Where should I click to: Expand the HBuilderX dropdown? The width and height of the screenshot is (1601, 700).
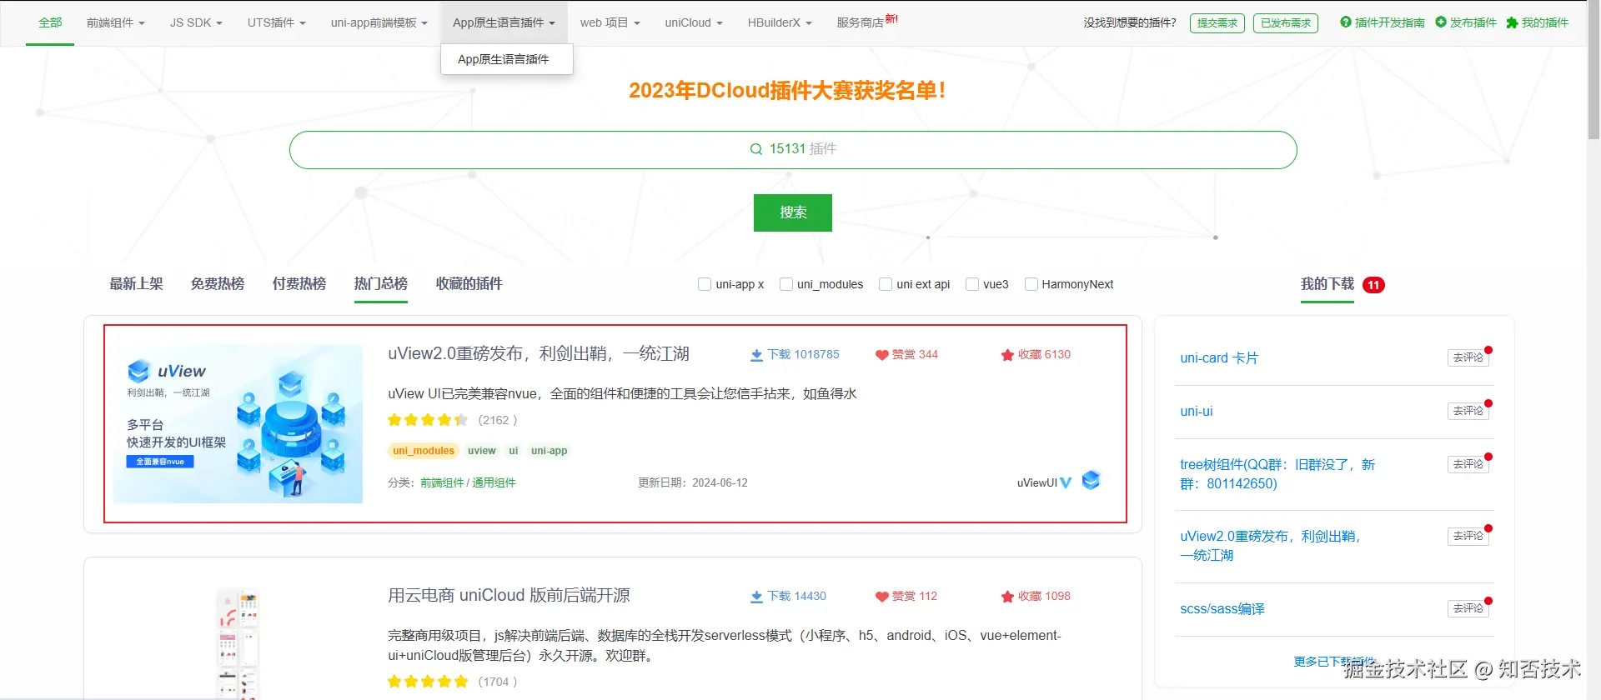tap(780, 22)
